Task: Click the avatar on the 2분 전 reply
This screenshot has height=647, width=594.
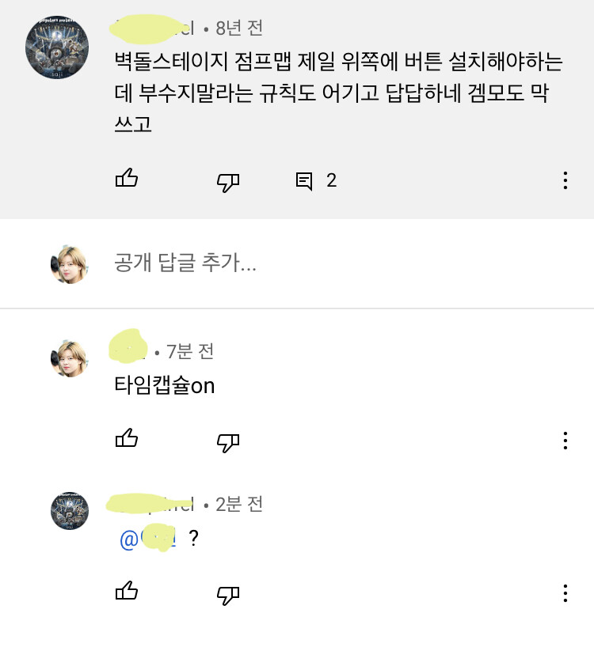Action: coord(69,511)
